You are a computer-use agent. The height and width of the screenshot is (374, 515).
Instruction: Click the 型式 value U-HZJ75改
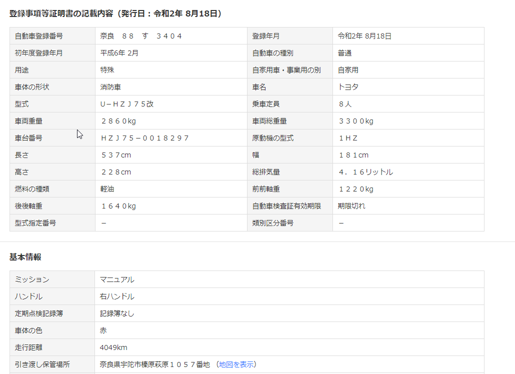point(127,104)
